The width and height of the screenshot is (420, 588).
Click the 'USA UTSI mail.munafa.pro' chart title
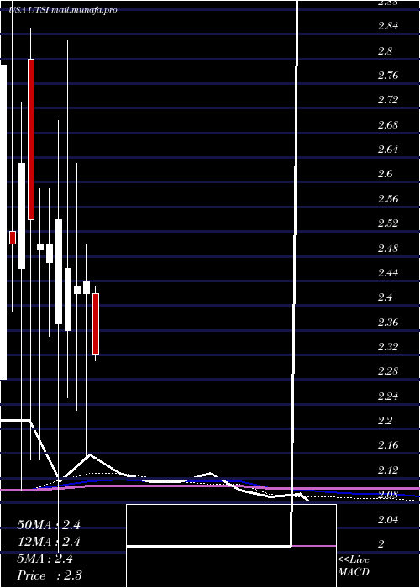click(x=63, y=10)
